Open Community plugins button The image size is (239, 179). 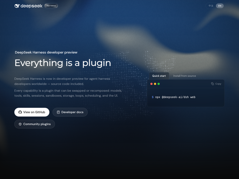[35, 124]
